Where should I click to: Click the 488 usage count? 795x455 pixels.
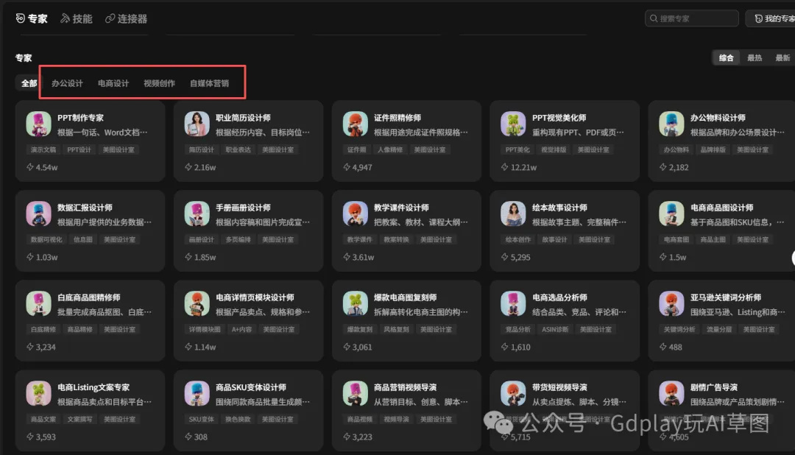click(671, 347)
